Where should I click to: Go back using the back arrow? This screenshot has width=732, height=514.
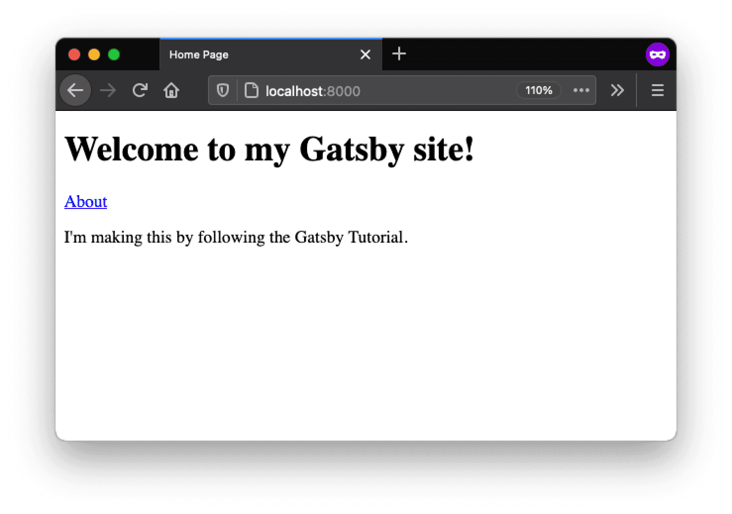[x=75, y=91]
